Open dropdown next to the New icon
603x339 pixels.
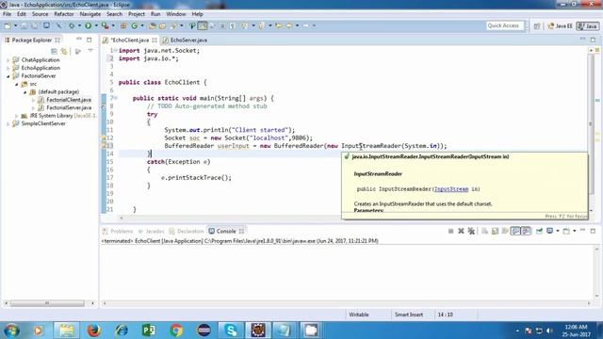(15, 25)
